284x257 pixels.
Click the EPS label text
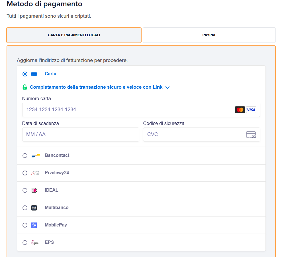pyautogui.click(x=49, y=242)
